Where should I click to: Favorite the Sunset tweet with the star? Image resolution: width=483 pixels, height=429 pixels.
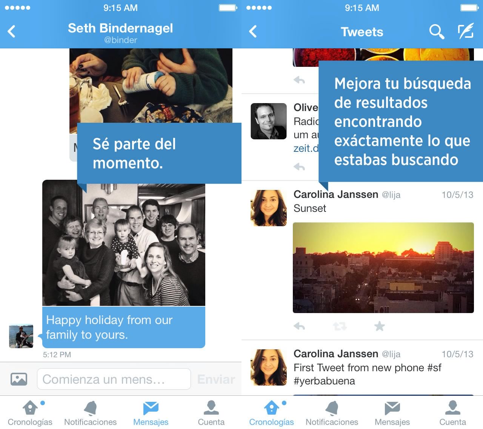(380, 326)
